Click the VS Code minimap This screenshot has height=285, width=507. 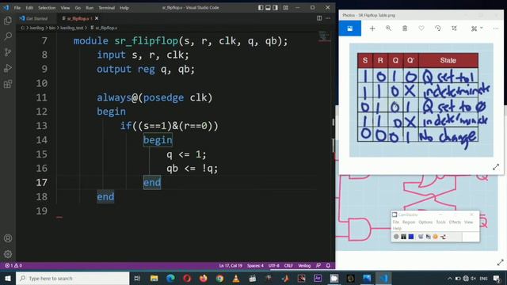(x=324, y=36)
